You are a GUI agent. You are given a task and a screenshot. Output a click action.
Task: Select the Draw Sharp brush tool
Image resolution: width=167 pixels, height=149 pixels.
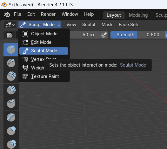coord(11,63)
